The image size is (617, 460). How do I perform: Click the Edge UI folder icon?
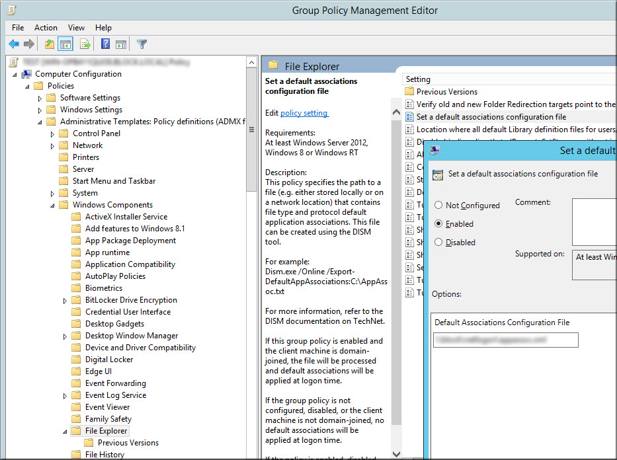(76, 371)
